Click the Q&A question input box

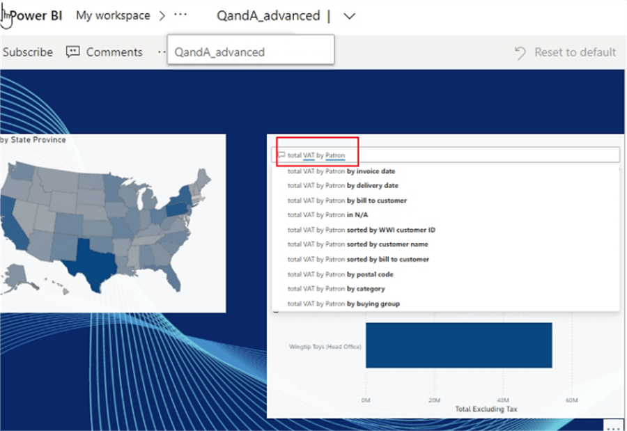(446, 155)
